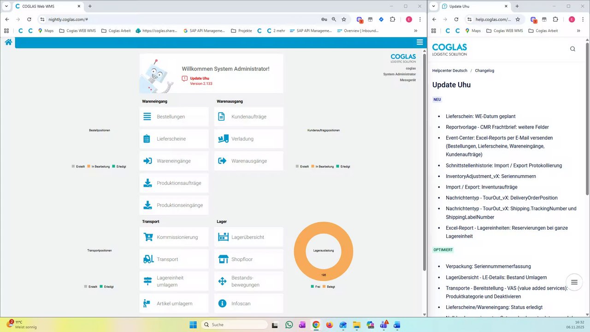Open the Transport tile
This screenshot has height=332, width=590.
174,259
